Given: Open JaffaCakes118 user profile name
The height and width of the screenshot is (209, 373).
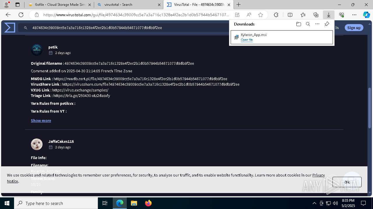Looking at the screenshot, I should [x=61, y=141].
